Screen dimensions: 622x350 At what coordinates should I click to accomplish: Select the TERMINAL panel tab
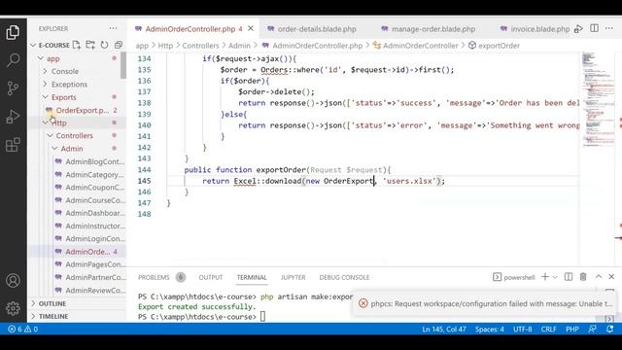tap(252, 277)
